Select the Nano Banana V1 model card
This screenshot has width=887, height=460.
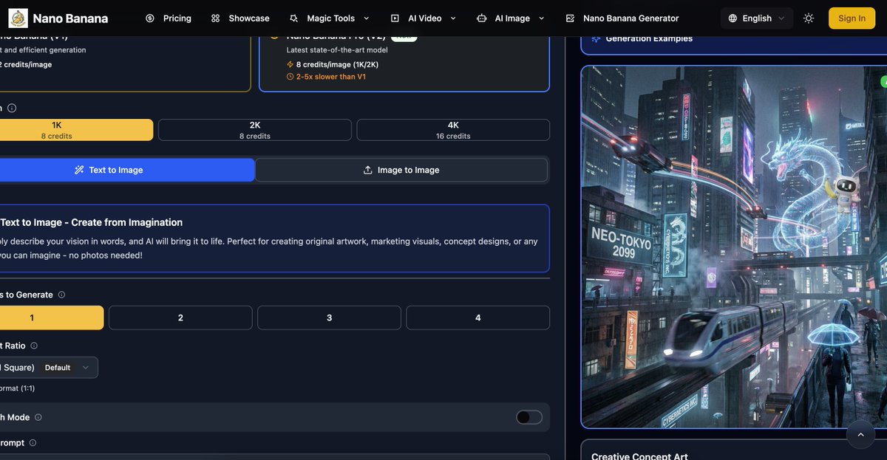[x=124, y=63]
